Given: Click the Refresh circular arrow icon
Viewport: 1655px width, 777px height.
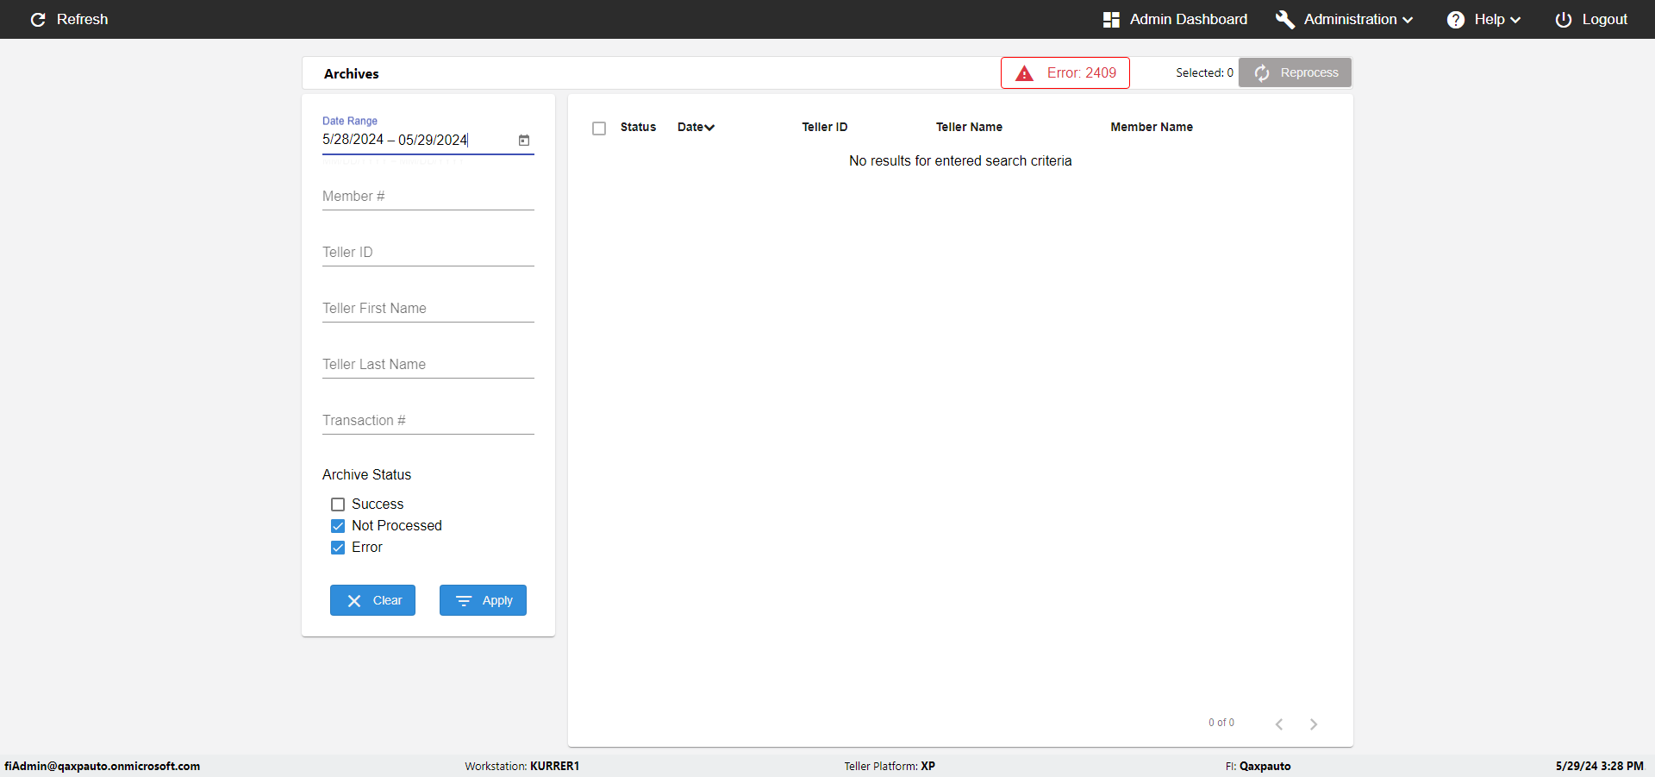Looking at the screenshot, I should [38, 19].
